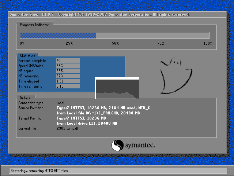Click the 25% progress scale mark
This screenshot has height=176, width=234.
coord(69,43)
